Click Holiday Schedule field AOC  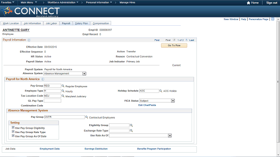coord(149,91)
